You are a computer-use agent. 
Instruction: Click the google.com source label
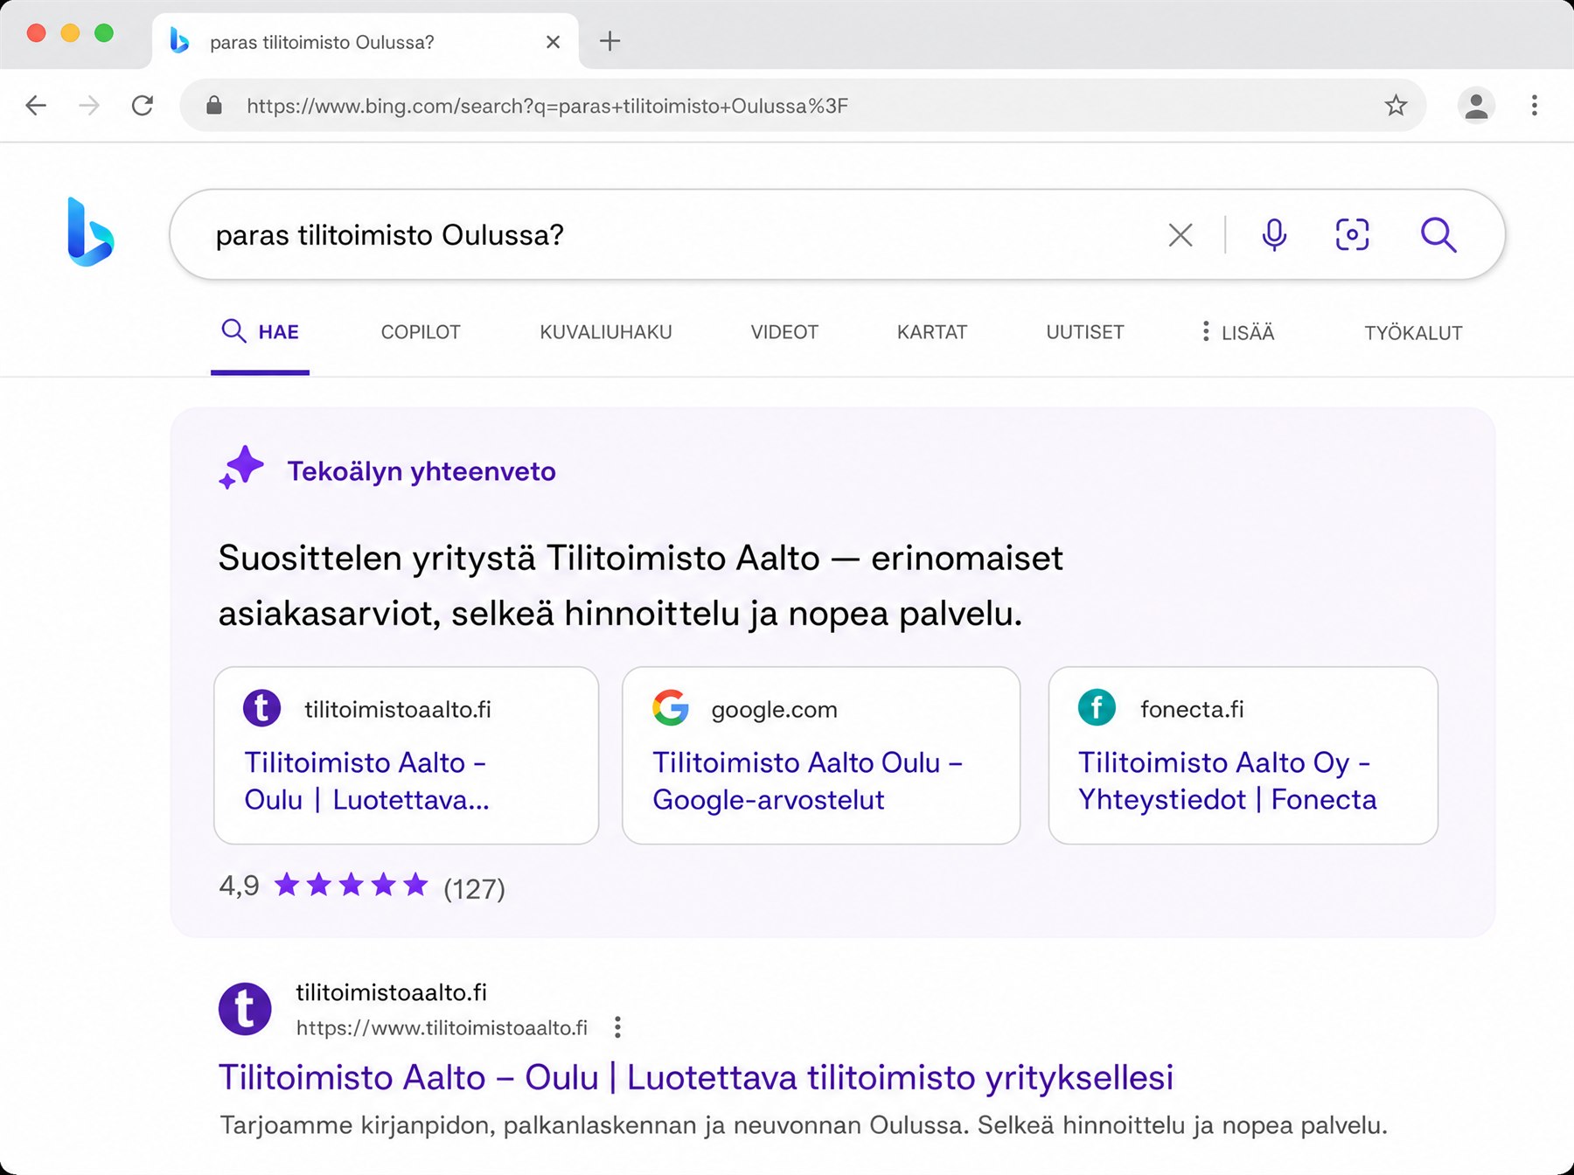click(x=774, y=709)
